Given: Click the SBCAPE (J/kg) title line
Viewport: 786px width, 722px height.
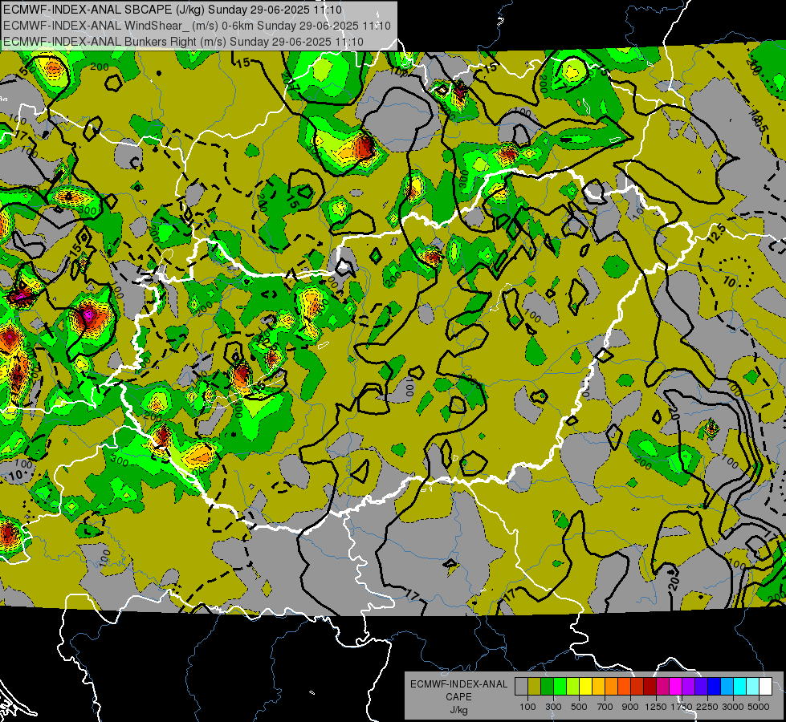Looking at the screenshot, I should pyautogui.click(x=173, y=10).
